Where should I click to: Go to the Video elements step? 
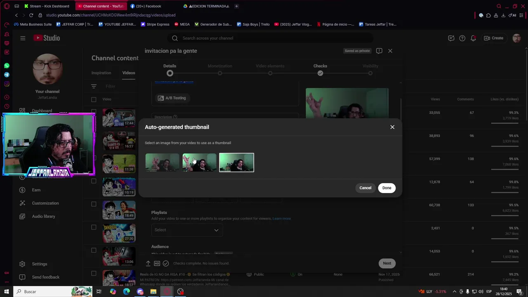[270, 69]
